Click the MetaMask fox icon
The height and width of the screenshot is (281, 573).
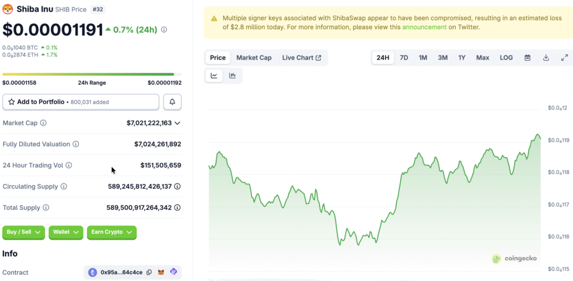coord(161,273)
